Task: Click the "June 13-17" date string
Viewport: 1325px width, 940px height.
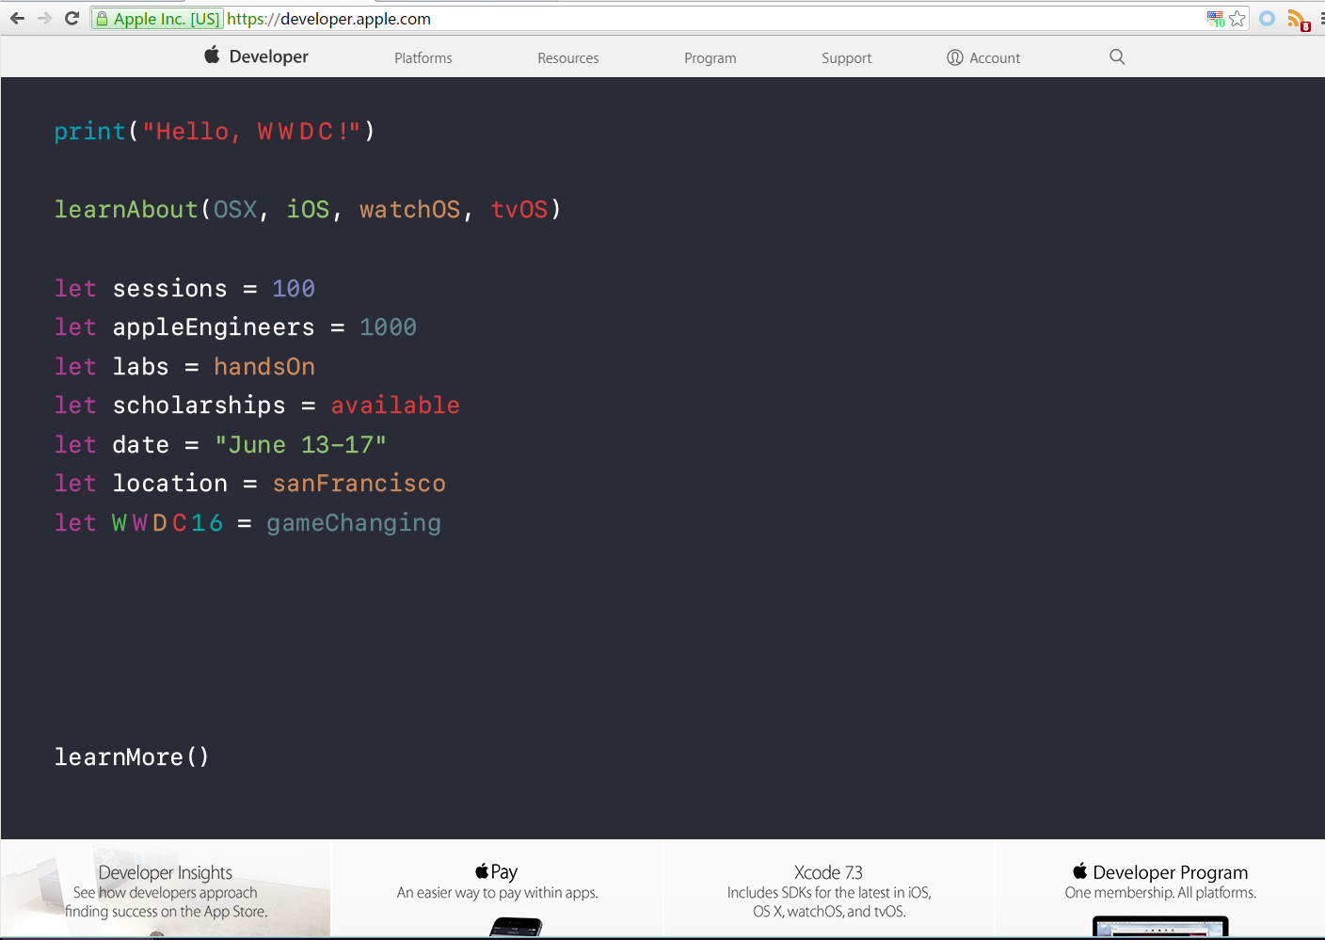Action: pyautogui.click(x=300, y=444)
